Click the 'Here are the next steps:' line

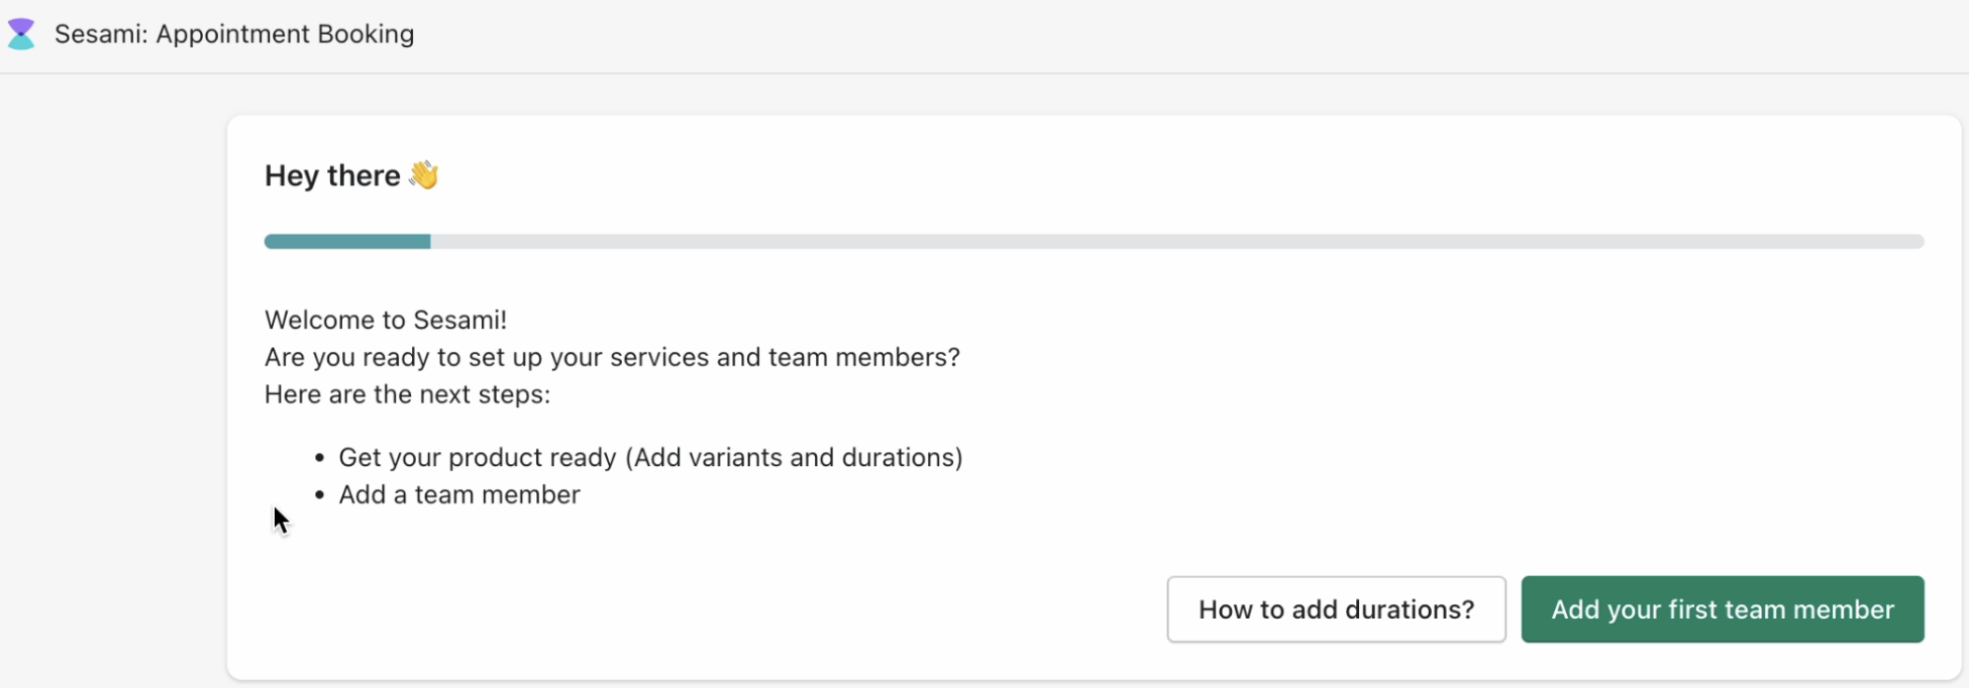(408, 394)
